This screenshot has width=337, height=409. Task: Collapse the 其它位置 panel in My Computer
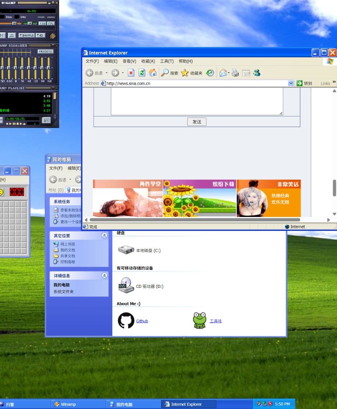104,236
